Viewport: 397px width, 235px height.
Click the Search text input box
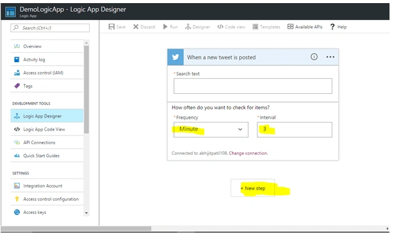252,86
